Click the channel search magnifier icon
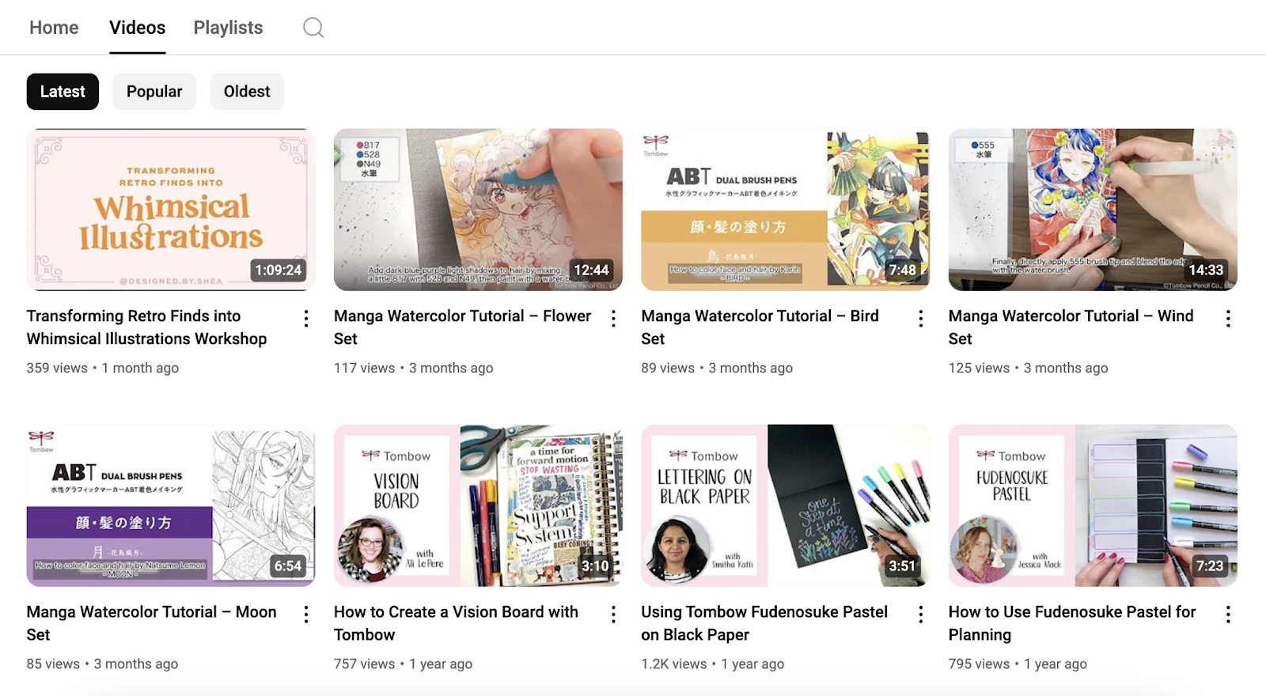This screenshot has width=1266, height=696. (x=313, y=28)
